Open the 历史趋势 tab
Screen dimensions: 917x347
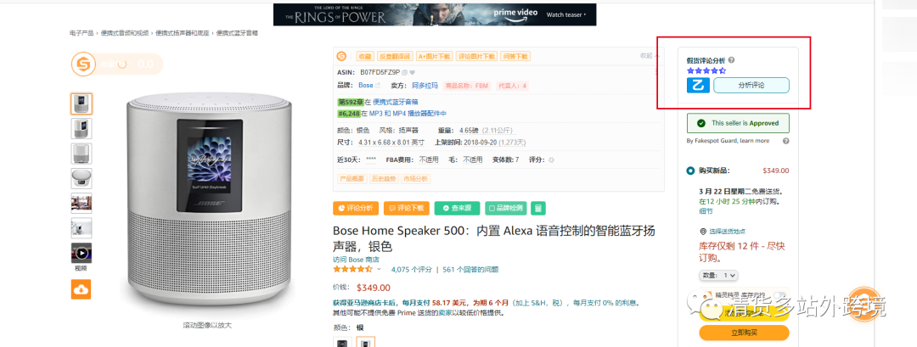pyautogui.click(x=382, y=179)
